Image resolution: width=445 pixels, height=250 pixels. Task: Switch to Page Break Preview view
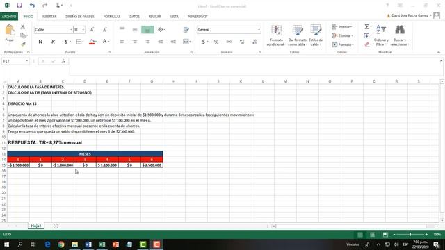coord(385,235)
